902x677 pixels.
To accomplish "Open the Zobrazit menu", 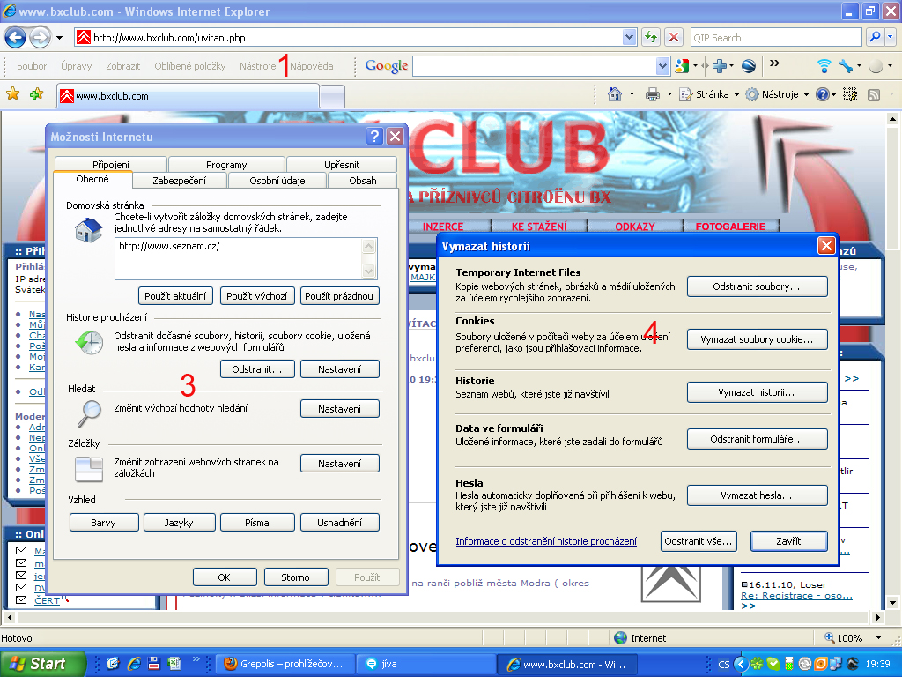I will [x=122, y=66].
